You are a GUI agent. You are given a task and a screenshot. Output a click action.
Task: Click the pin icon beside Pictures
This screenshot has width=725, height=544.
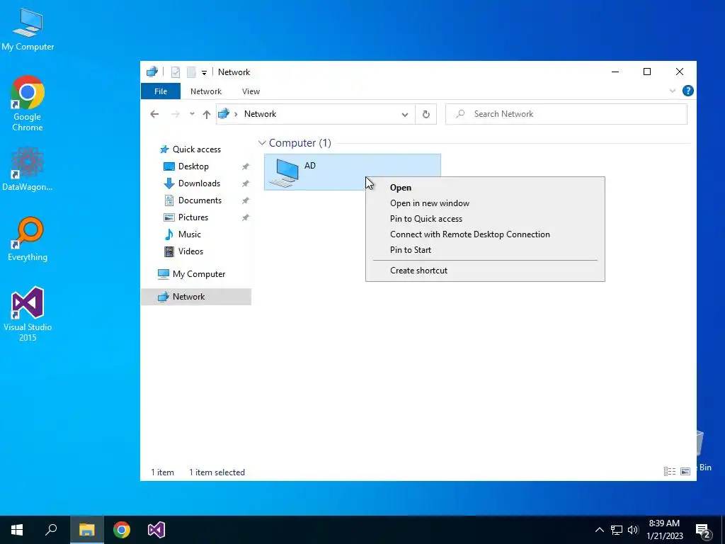pos(246,217)
